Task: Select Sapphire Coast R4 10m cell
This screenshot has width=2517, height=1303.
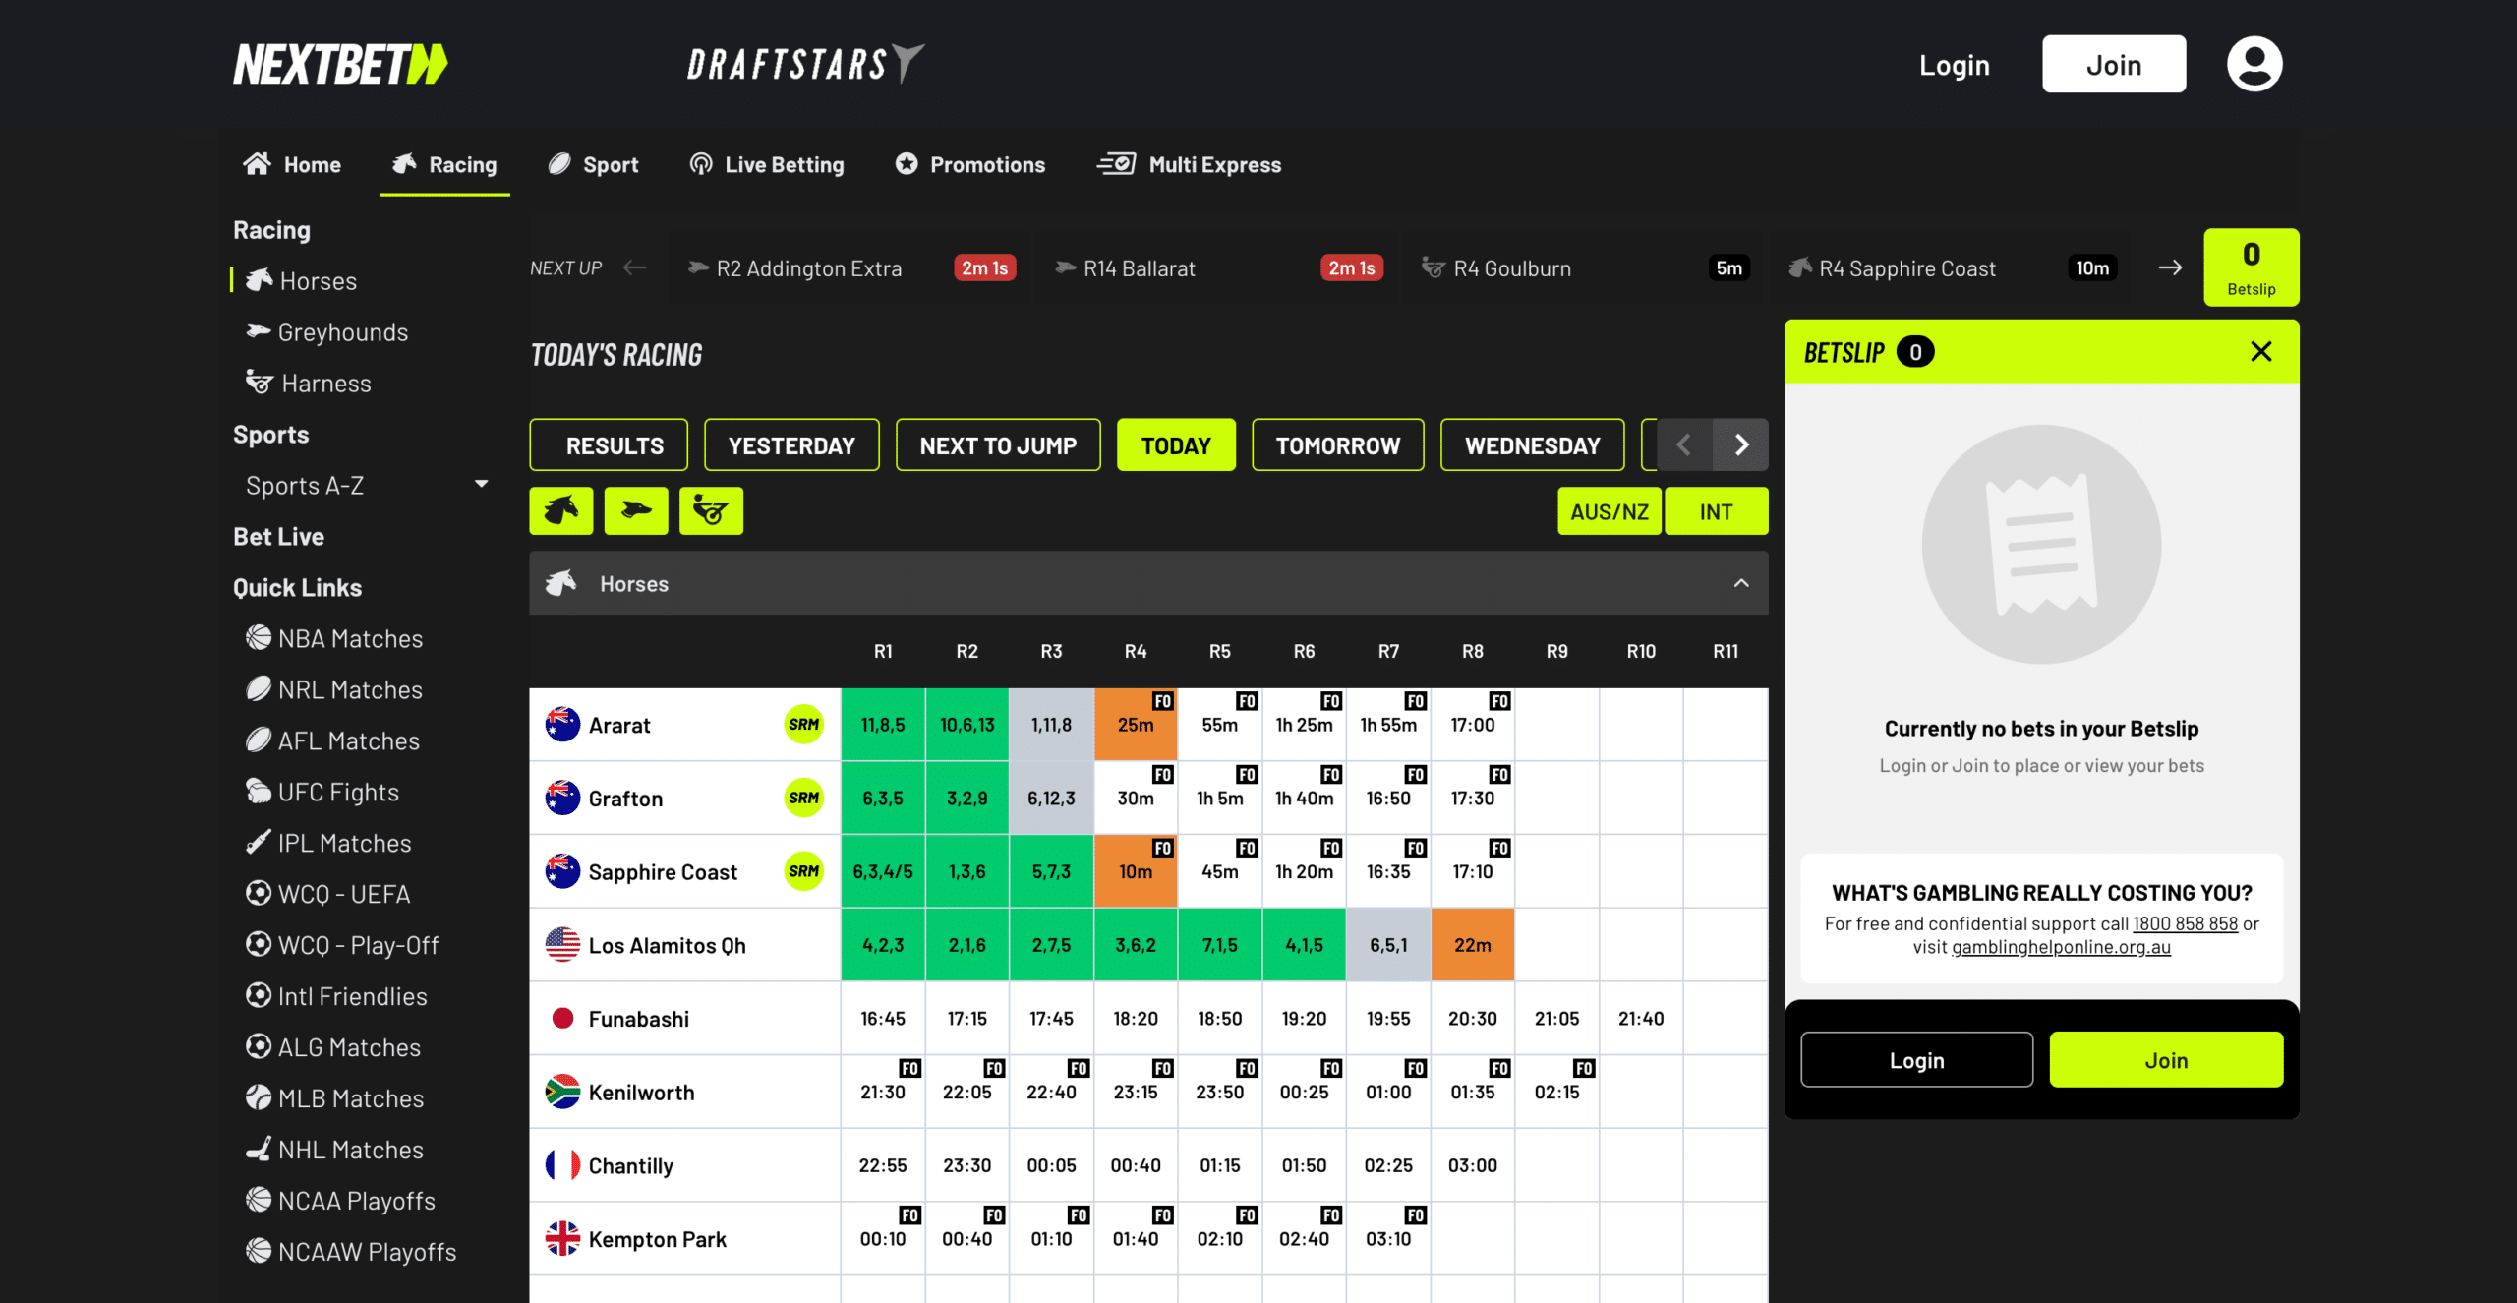Action: pos(1135,871)
